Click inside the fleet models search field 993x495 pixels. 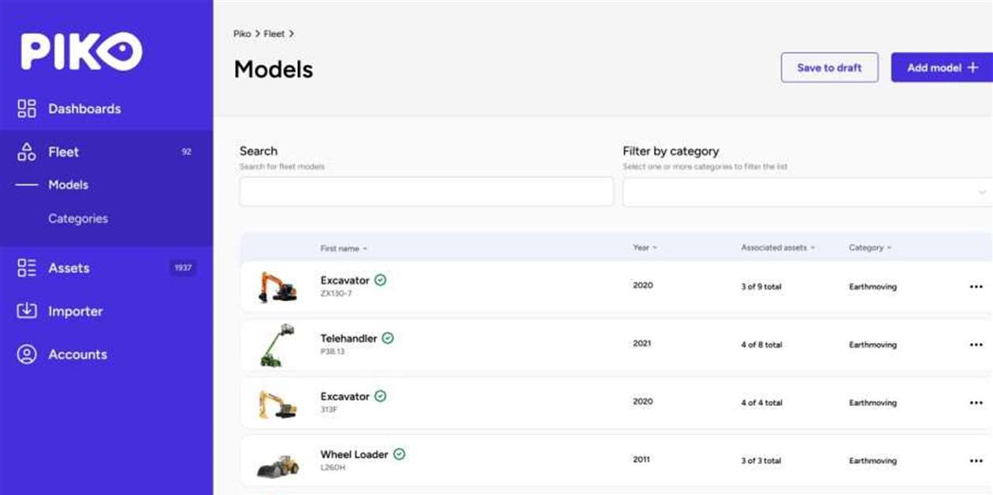click(x=426, y=191)
